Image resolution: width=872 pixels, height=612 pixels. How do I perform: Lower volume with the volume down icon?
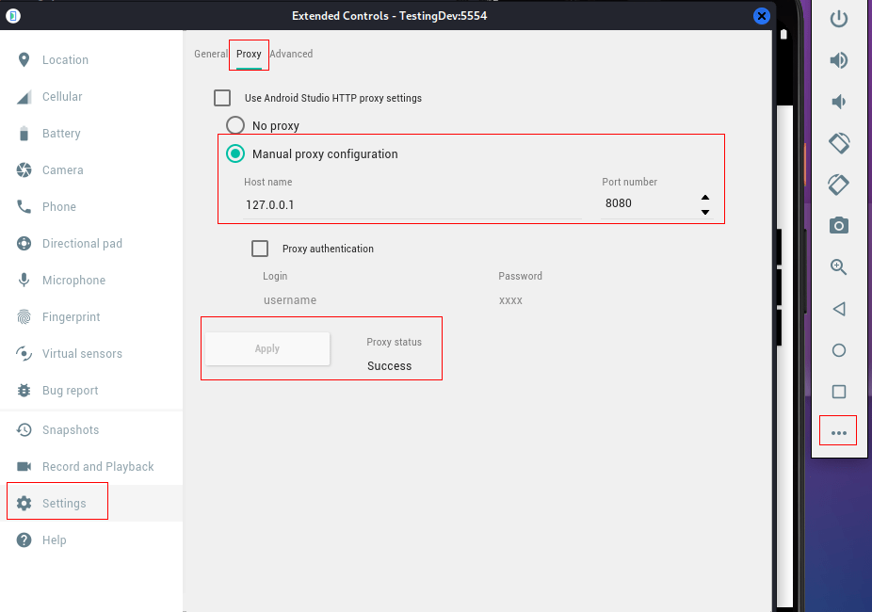(x=839, y=102)
